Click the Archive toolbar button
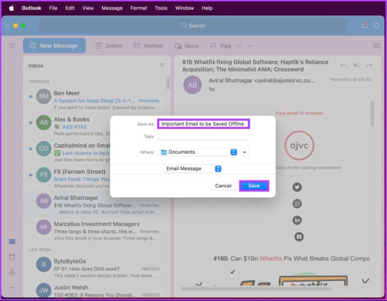The image size is (387, 301). pos(148,46)
